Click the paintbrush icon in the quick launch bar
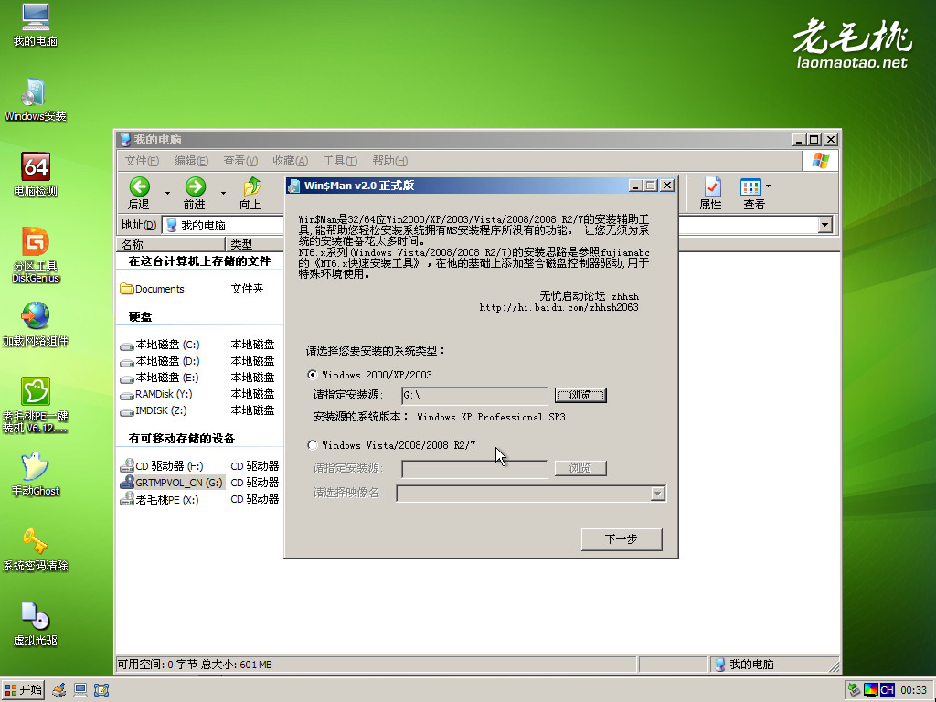The image size is (936, 702). (x=58, y=690)
